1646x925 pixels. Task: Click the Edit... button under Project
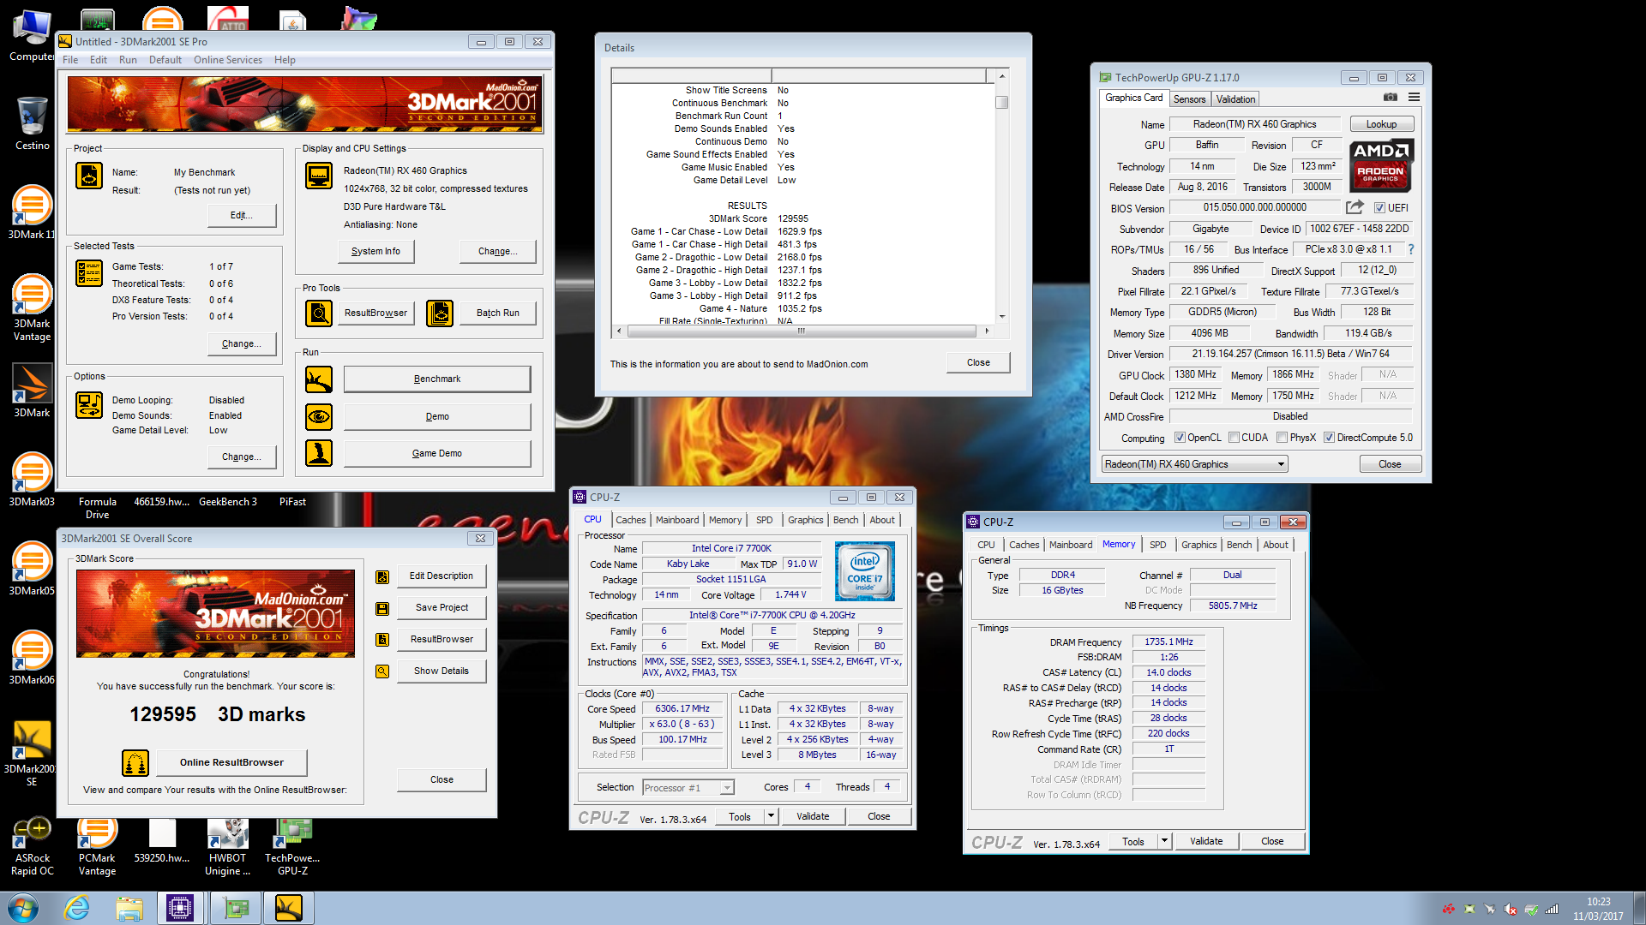click(x=242, y=215)
